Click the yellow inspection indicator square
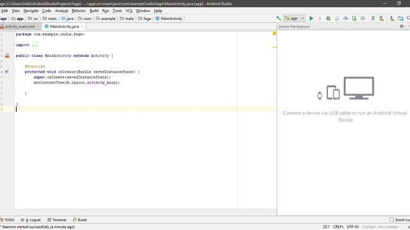The height and width of the screenshot is (230, 410). click(274, 33)
